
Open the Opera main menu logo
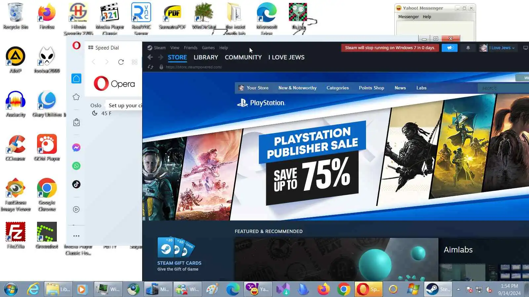click(76, 46)
